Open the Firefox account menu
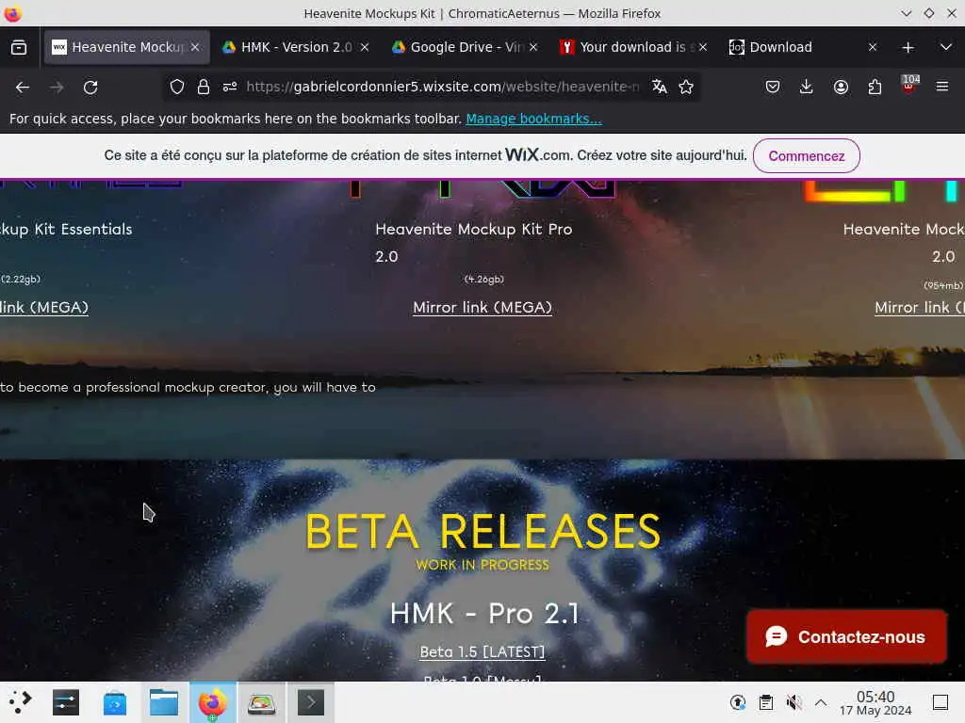 841,88
